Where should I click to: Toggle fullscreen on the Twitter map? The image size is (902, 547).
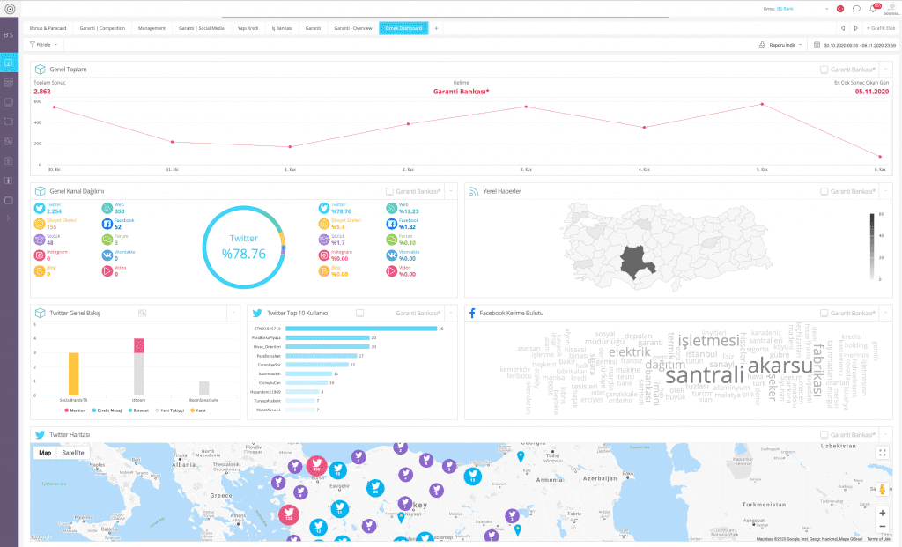click(x=883, y=453)
